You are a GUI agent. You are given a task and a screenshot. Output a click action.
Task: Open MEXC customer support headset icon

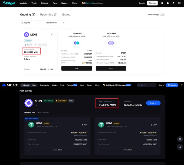180,147
